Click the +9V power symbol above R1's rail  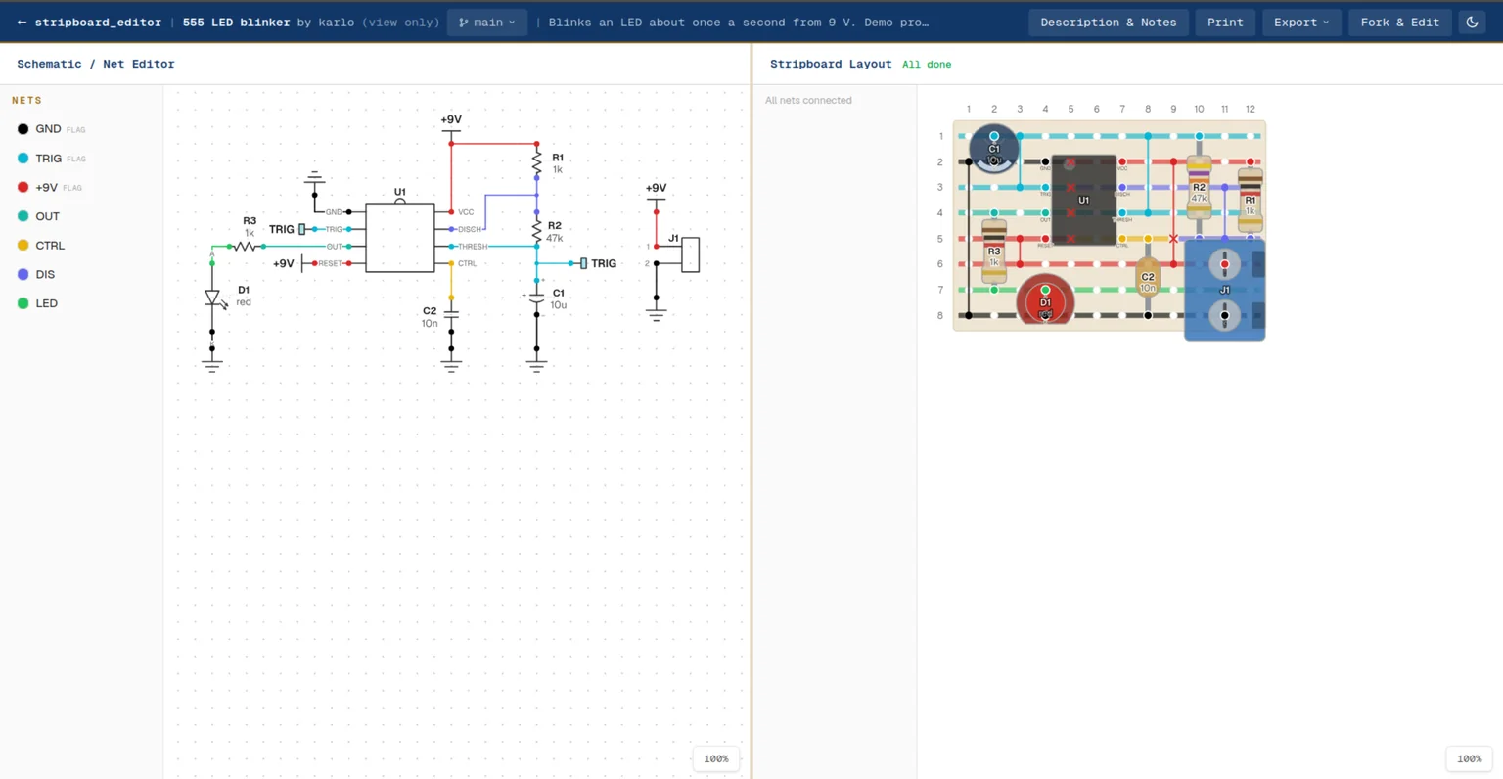pyautogui.click(x=451, y=124)
